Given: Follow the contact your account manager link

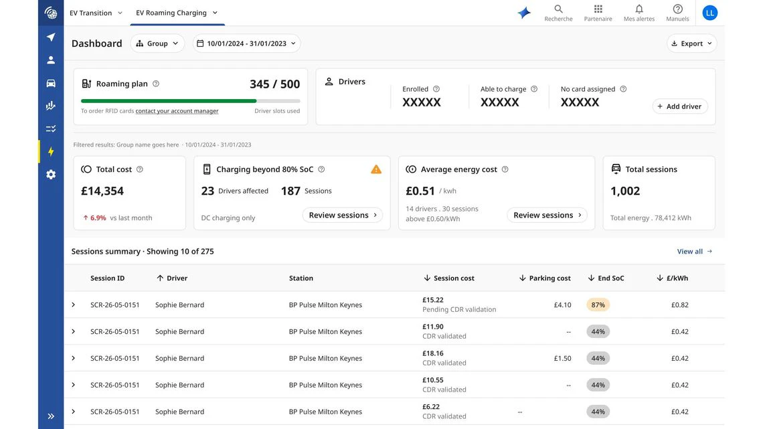Looking at the screenshot, I should (x=177, y=111).
